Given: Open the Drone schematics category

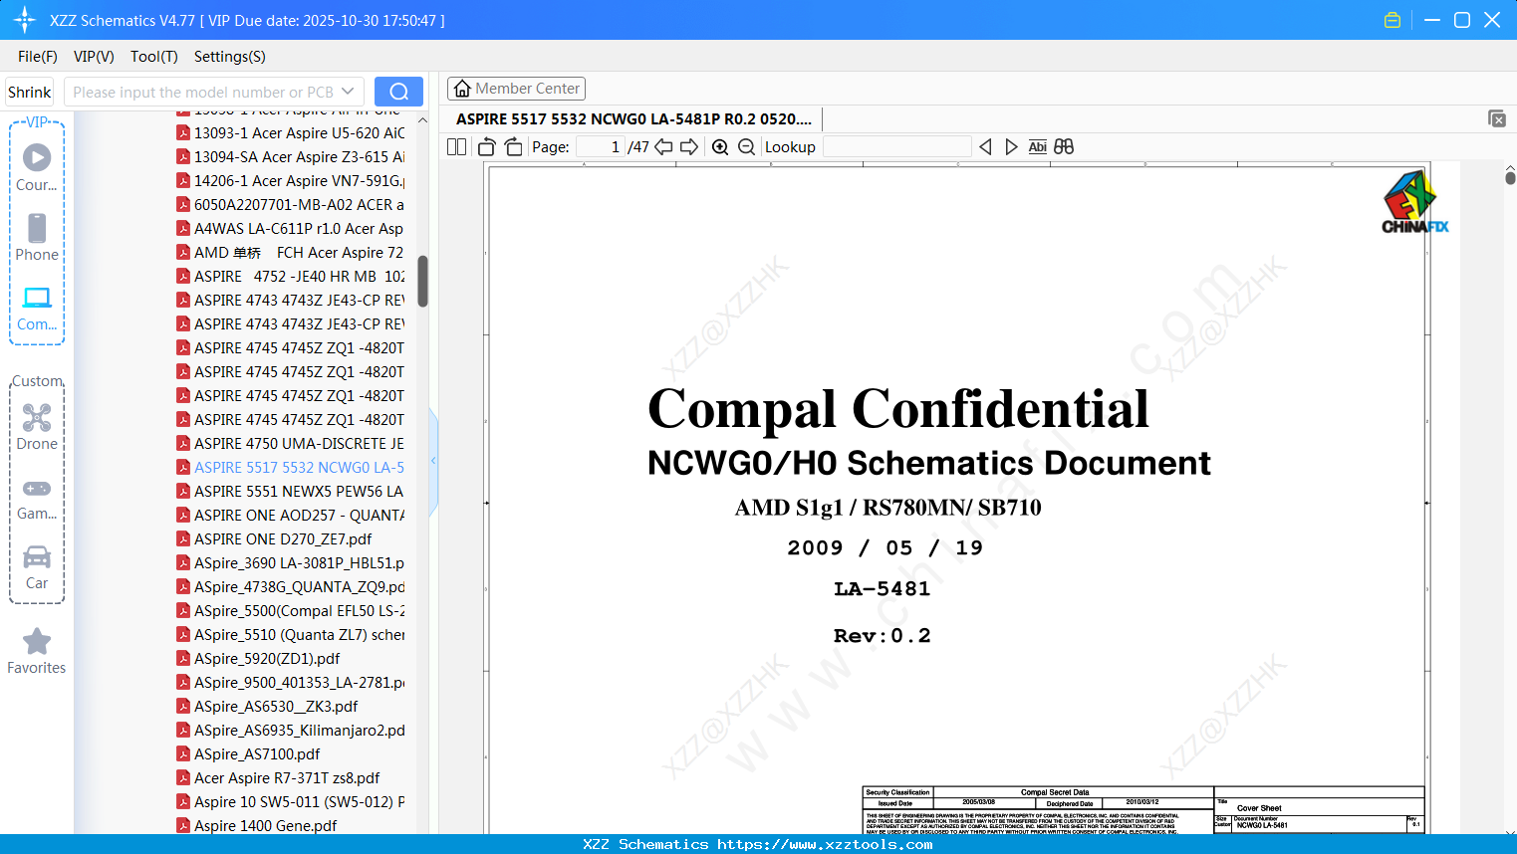Looking at the screenshot, I should point(37,427).
